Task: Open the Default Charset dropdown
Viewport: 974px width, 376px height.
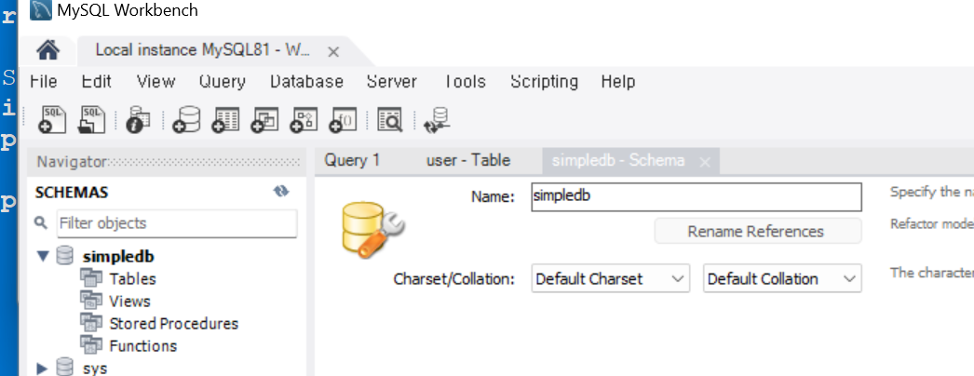Action: click(x=611, y=278)
